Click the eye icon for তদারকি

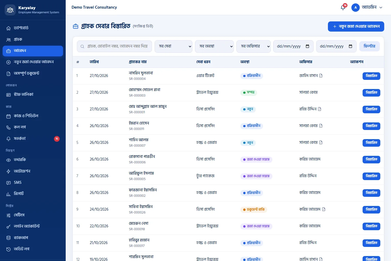click(9, 160)
